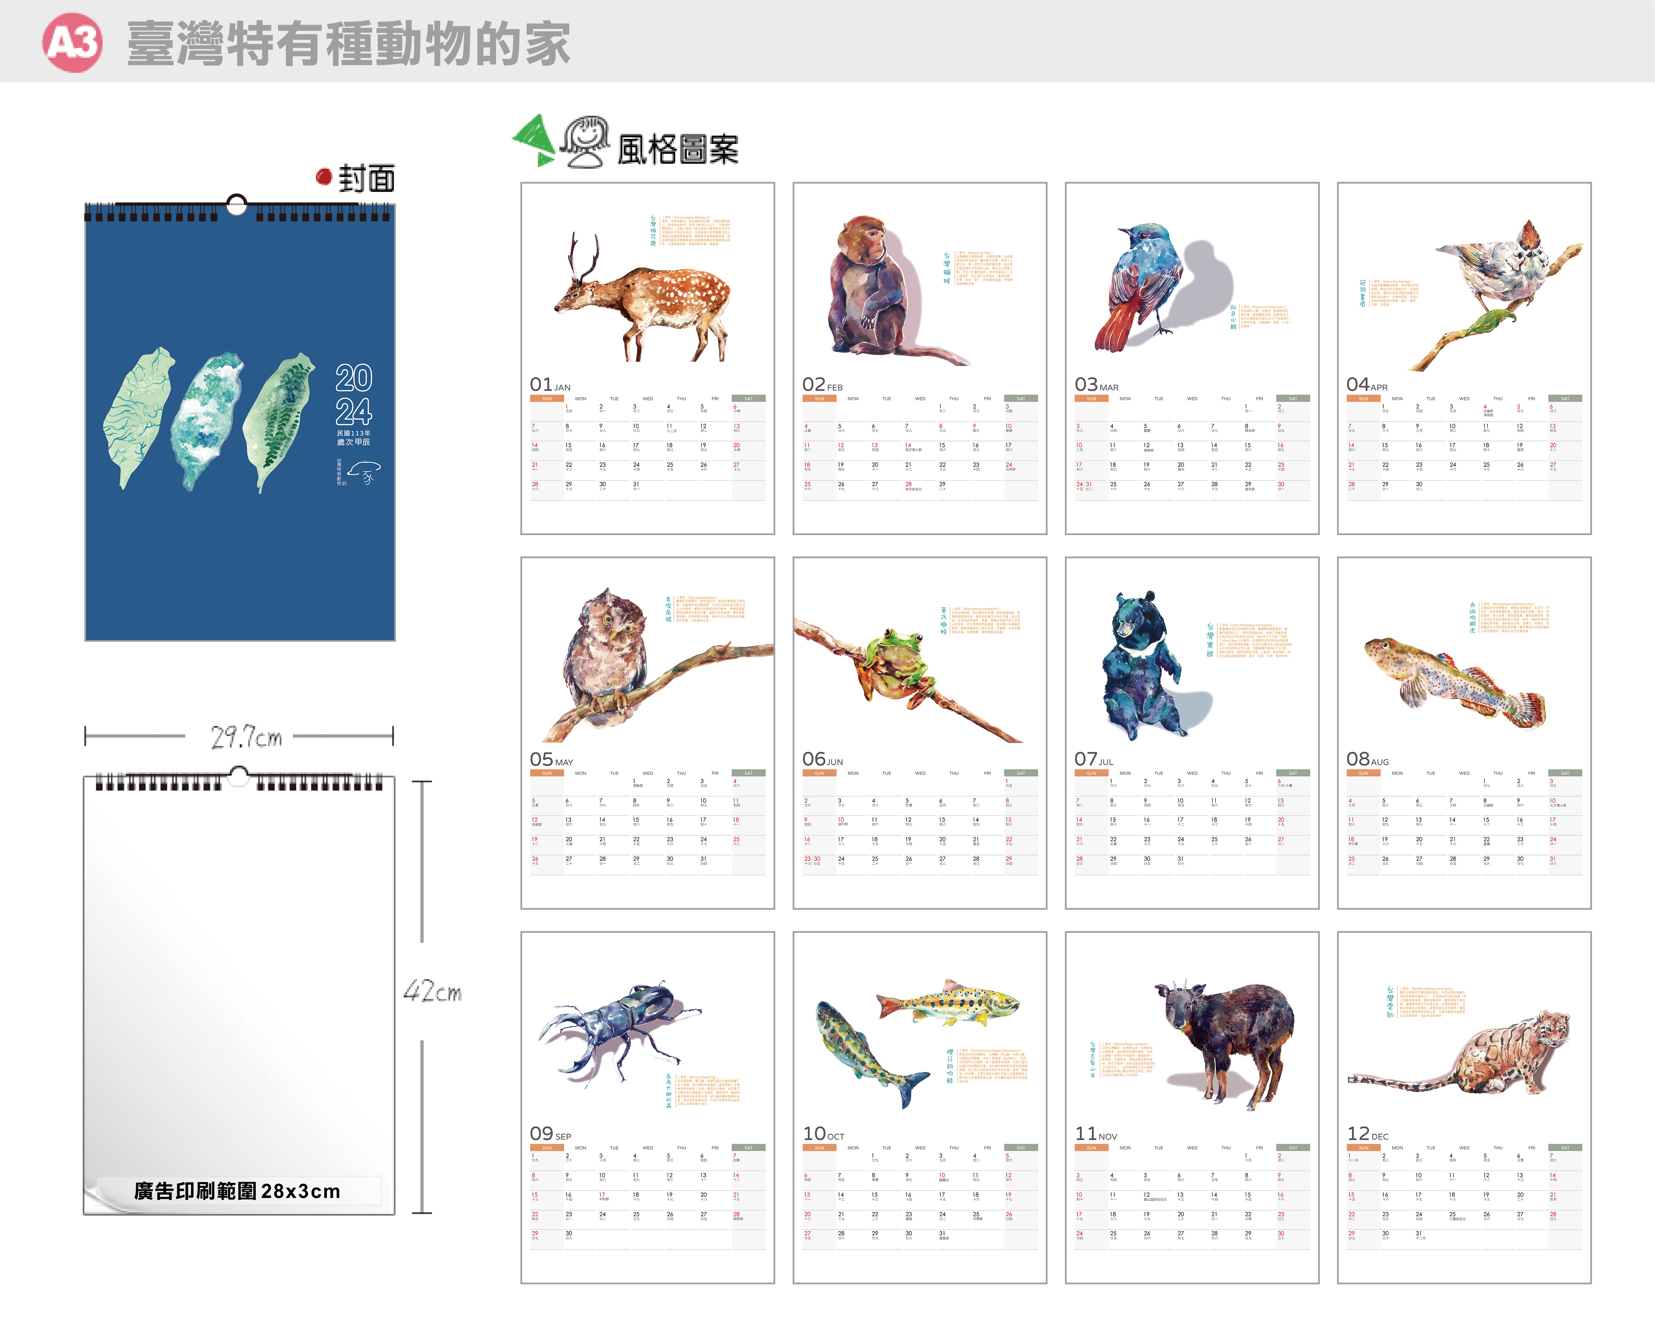Click the pink A3 badge icon
This screenshot has width=1655, height=1323.
(x=72, y=43)
